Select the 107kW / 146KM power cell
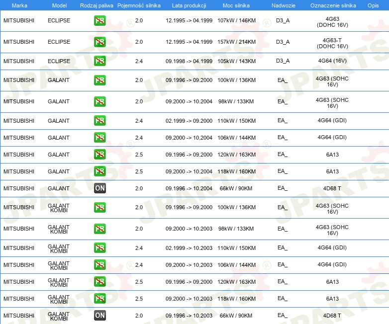This screenshot has width=389, height=324. tap(236, 20)
